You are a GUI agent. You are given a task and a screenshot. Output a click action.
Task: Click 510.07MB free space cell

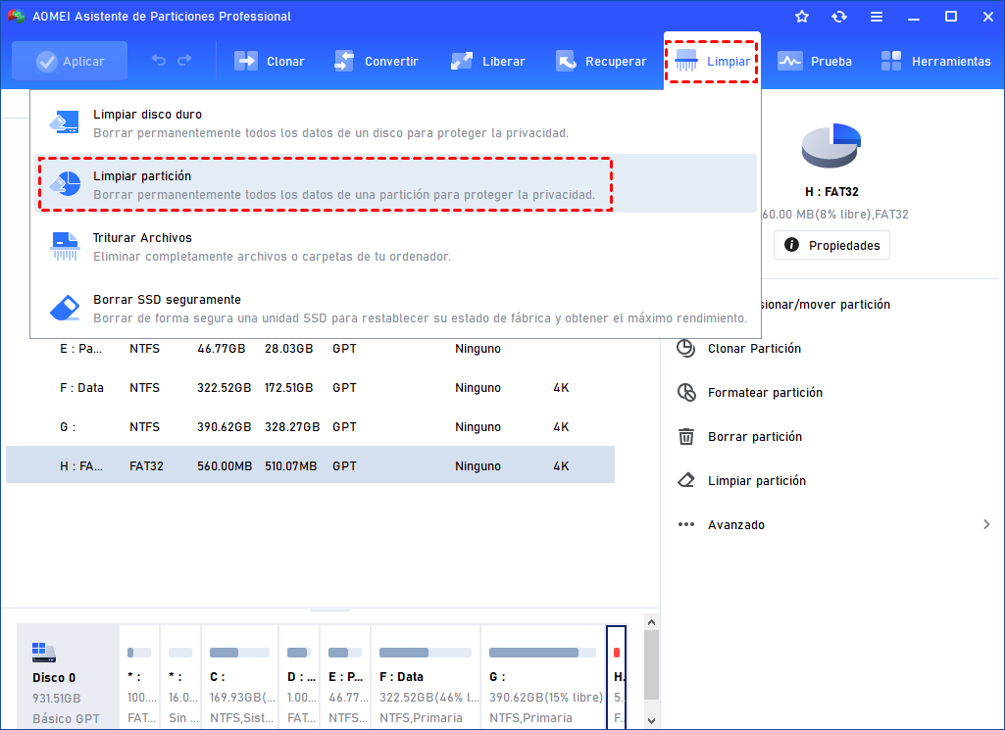[x=290, y=466]
